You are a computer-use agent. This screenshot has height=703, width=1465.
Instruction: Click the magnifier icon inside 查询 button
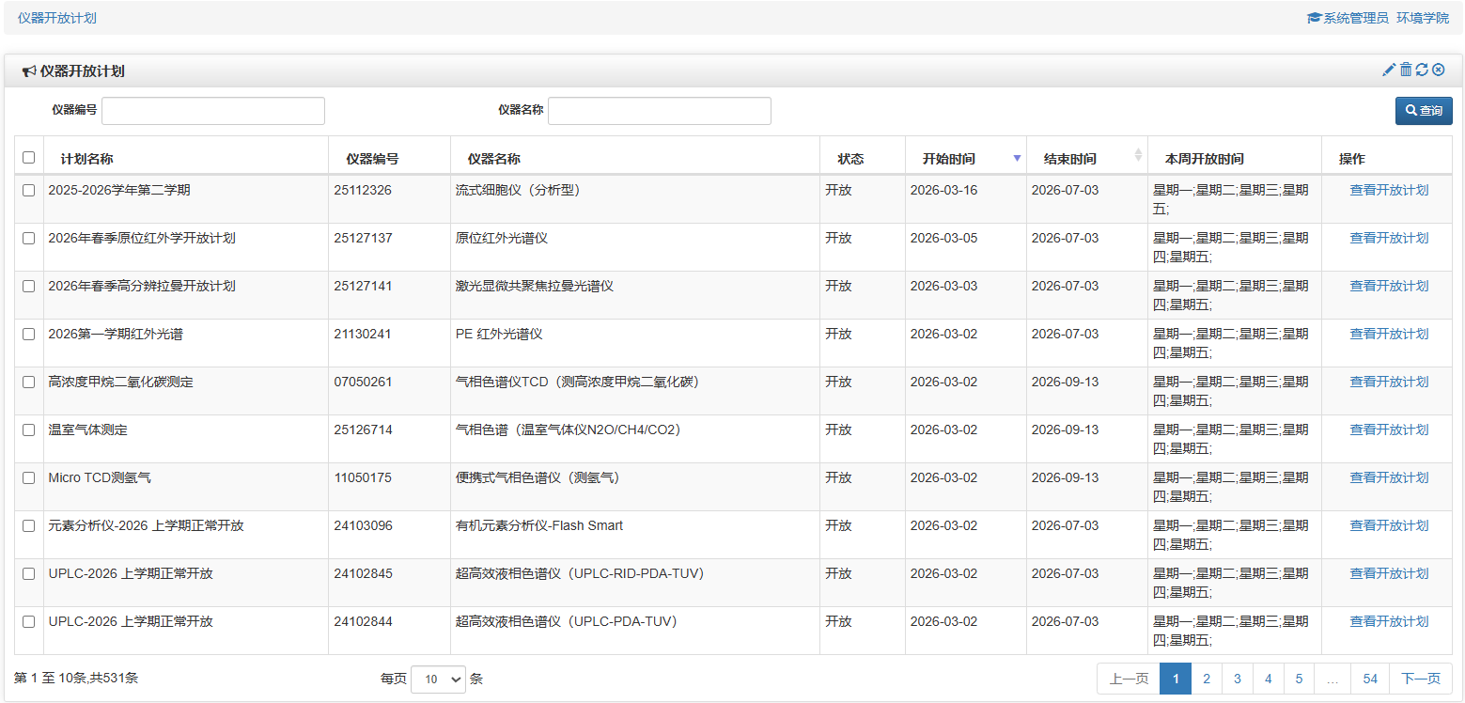click(1410, 110)
